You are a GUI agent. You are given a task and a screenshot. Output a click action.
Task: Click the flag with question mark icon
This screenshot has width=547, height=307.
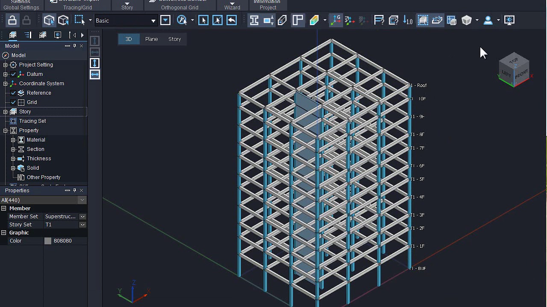(x=379, y=20)
